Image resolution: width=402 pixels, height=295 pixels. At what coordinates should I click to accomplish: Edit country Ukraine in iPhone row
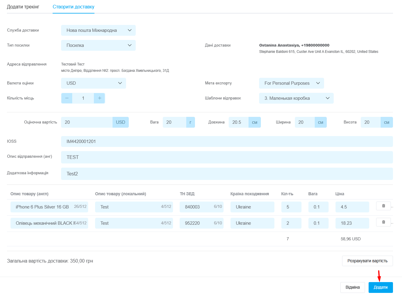pyautogui.click(x=252, y=207)
